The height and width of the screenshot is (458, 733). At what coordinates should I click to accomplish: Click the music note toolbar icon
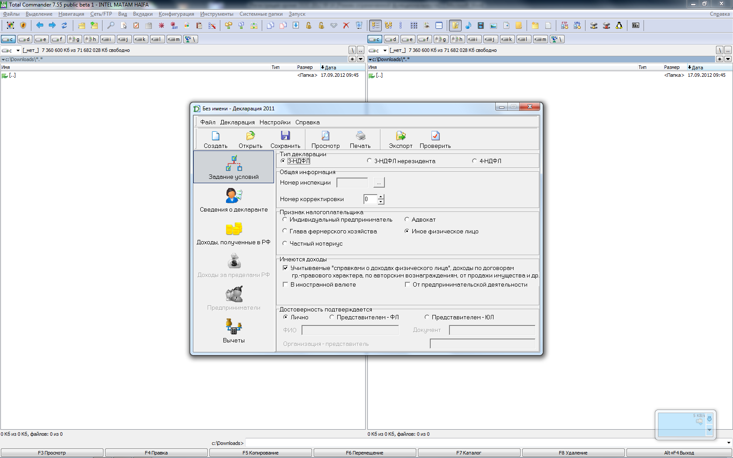point(468,25)
